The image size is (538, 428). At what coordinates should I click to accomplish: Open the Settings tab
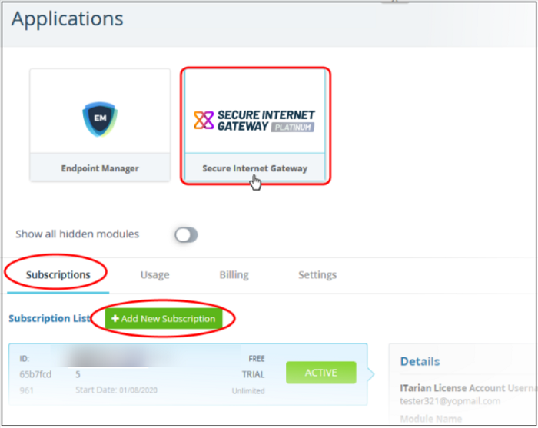click(317, 274)
